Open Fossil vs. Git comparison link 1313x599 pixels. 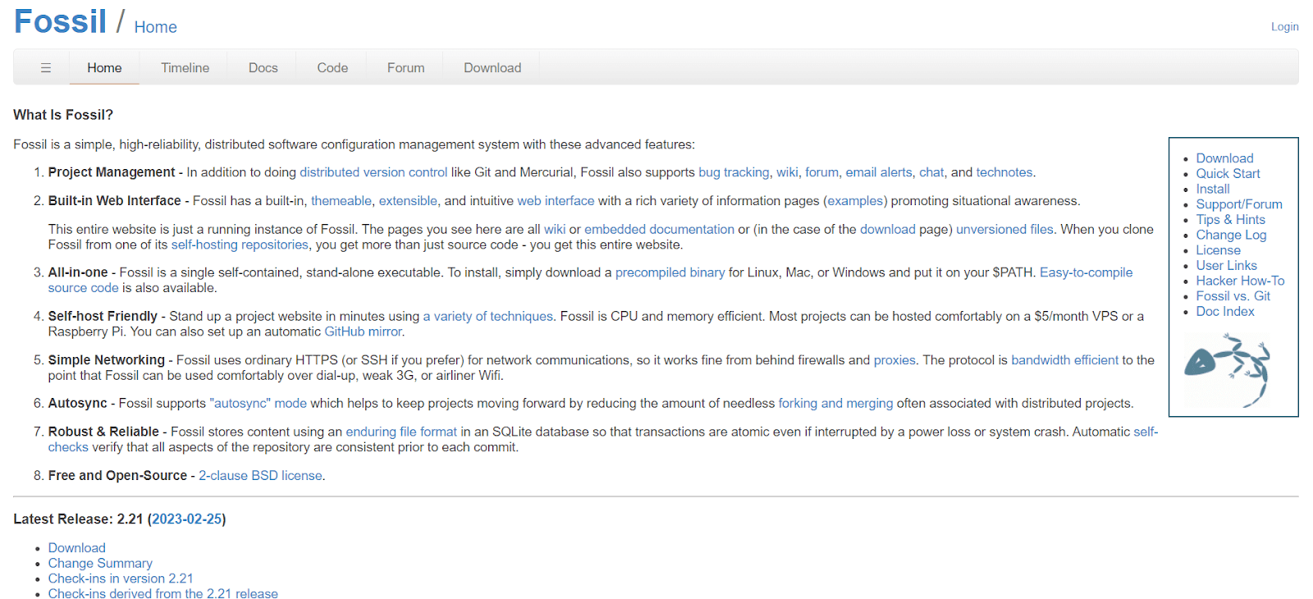coord(1233,296)
